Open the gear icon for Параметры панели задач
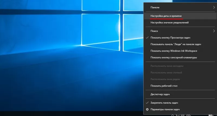This screenshot has height=116, width=217. [147, 110]
